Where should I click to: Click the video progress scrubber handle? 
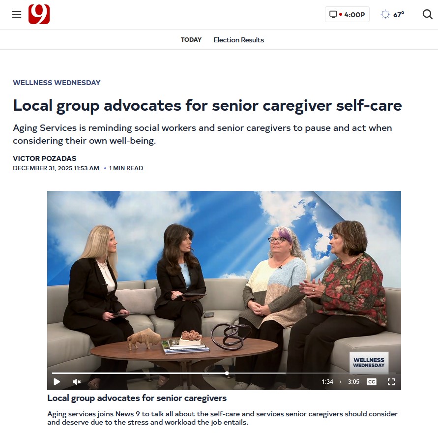(x=227, y=373)
